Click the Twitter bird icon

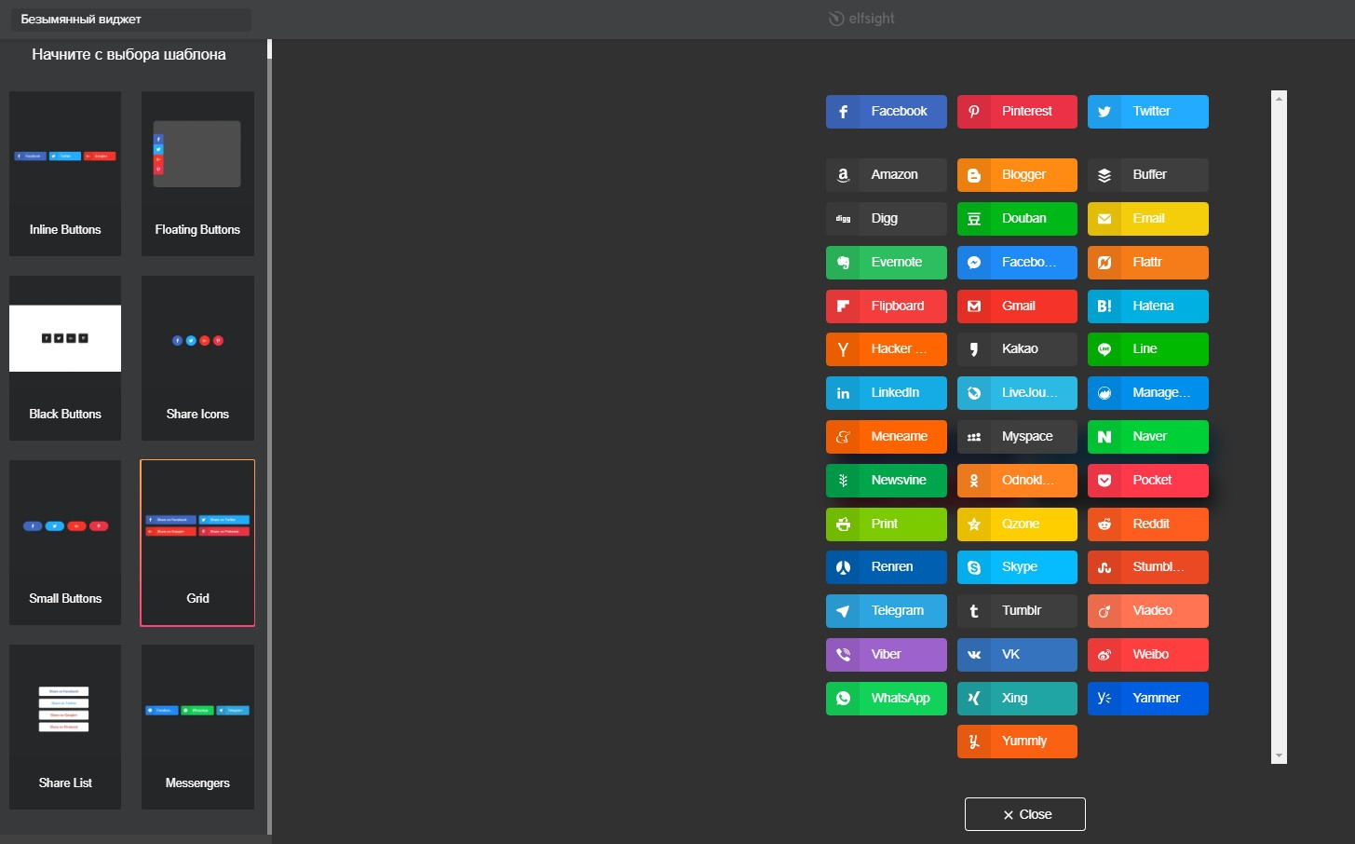1104,112
